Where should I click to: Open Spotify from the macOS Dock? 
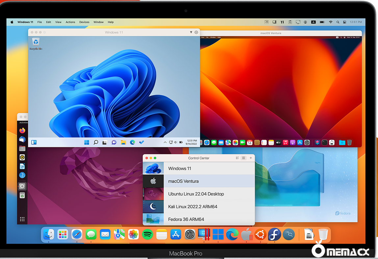pos(147,235)
